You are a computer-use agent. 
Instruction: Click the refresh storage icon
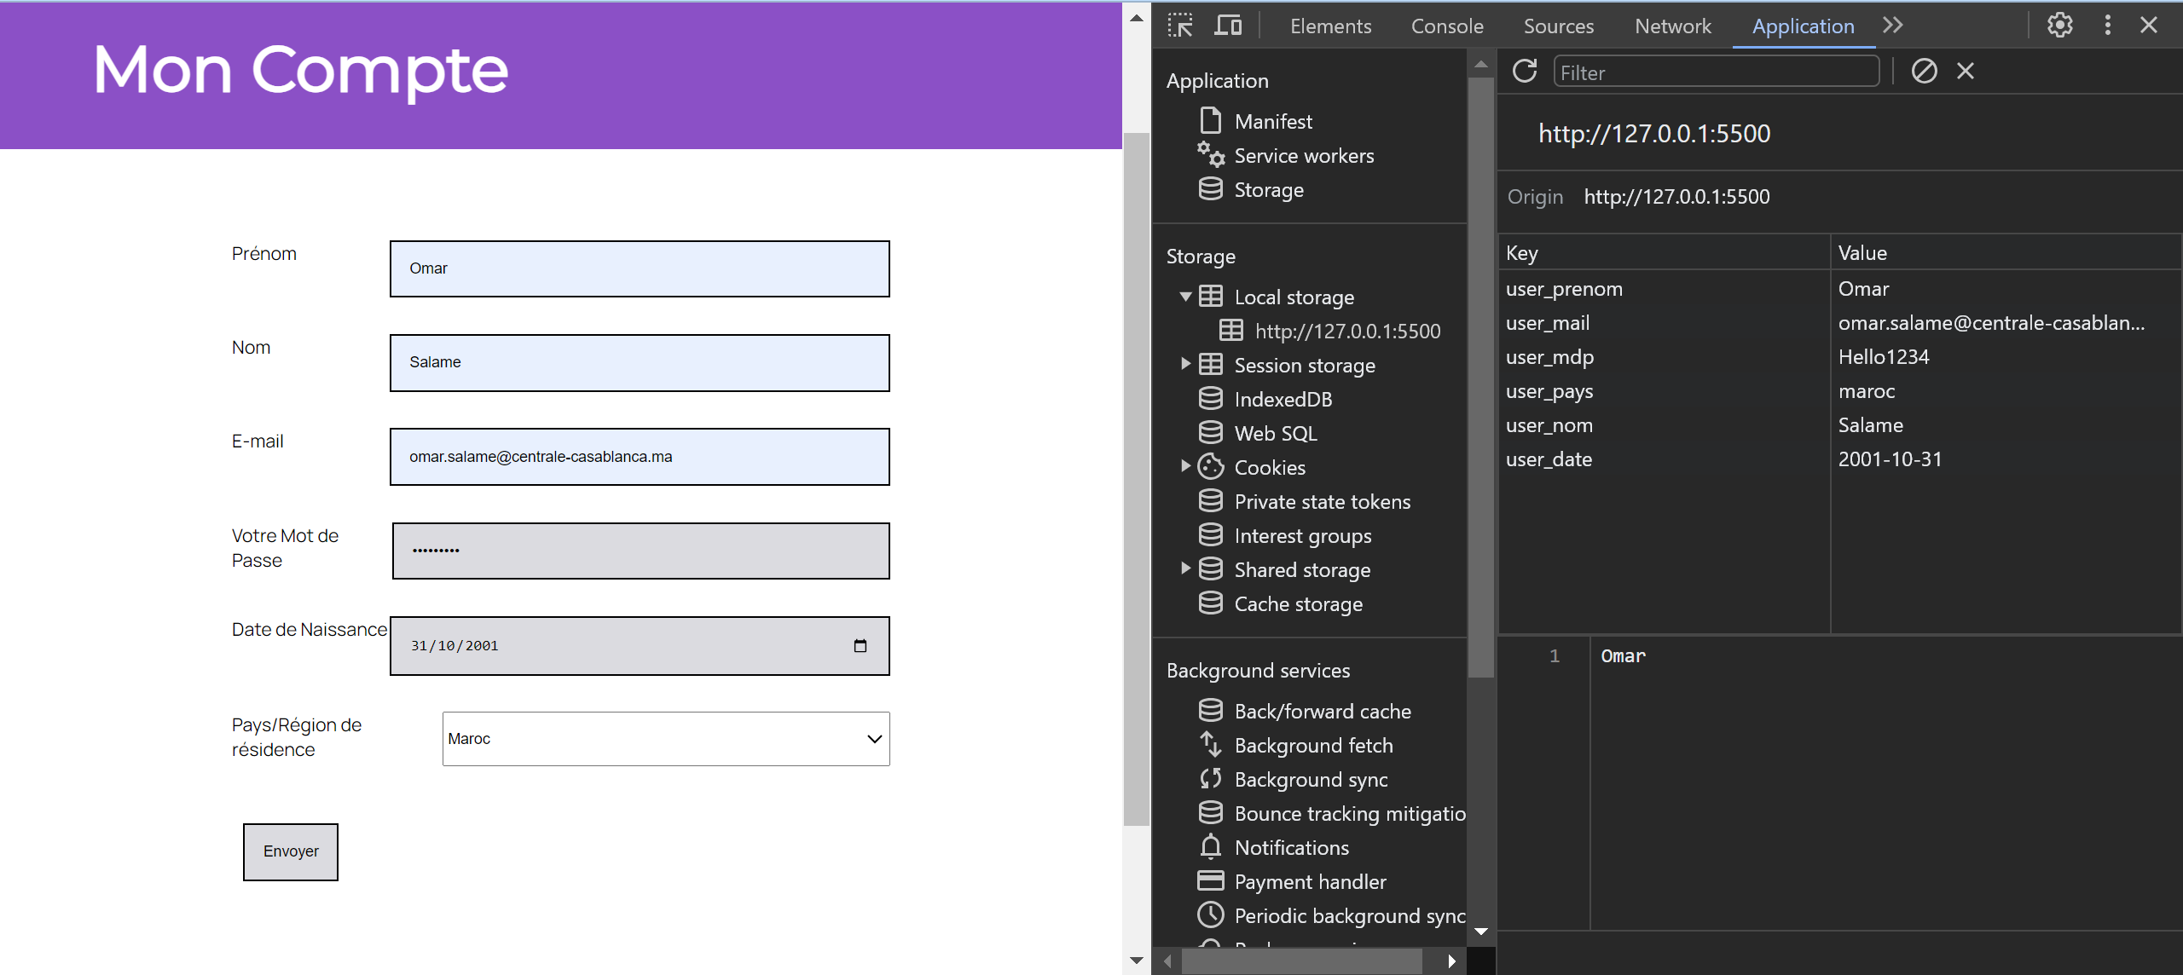[x=1525, y=72]
